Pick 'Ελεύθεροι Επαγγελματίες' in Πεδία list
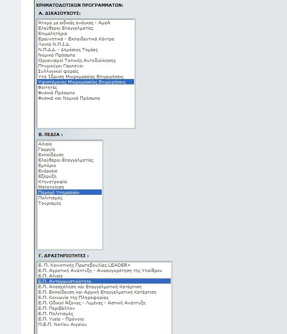287x334 pixels. point(70,160)
